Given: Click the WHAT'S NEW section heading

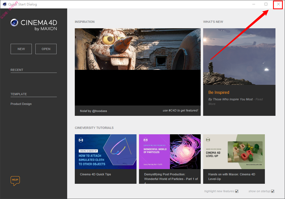Looking at the screenshot, I should pyautogui.click(x=213, y=22).
